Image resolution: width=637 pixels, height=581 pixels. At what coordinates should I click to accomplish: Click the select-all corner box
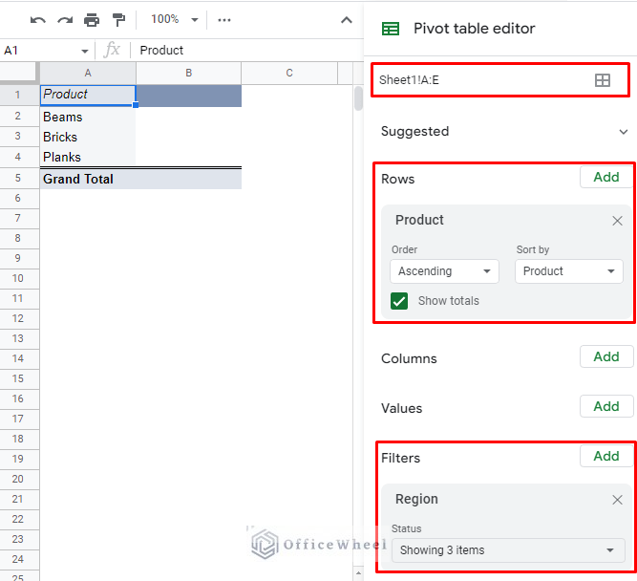click(19, 73)
